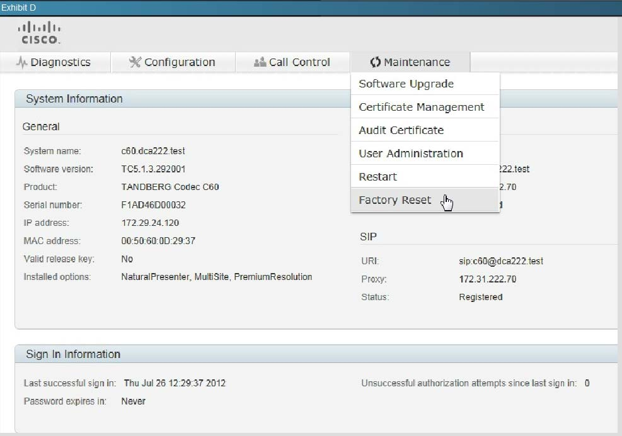Click the Configuration wrench icon
Image resolution: width=622 pixels, height=436 pixels.
[x=135, y=62]
